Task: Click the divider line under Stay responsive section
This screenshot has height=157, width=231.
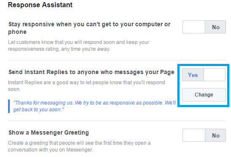Action: pyautogui.click(x=117, y=60)
